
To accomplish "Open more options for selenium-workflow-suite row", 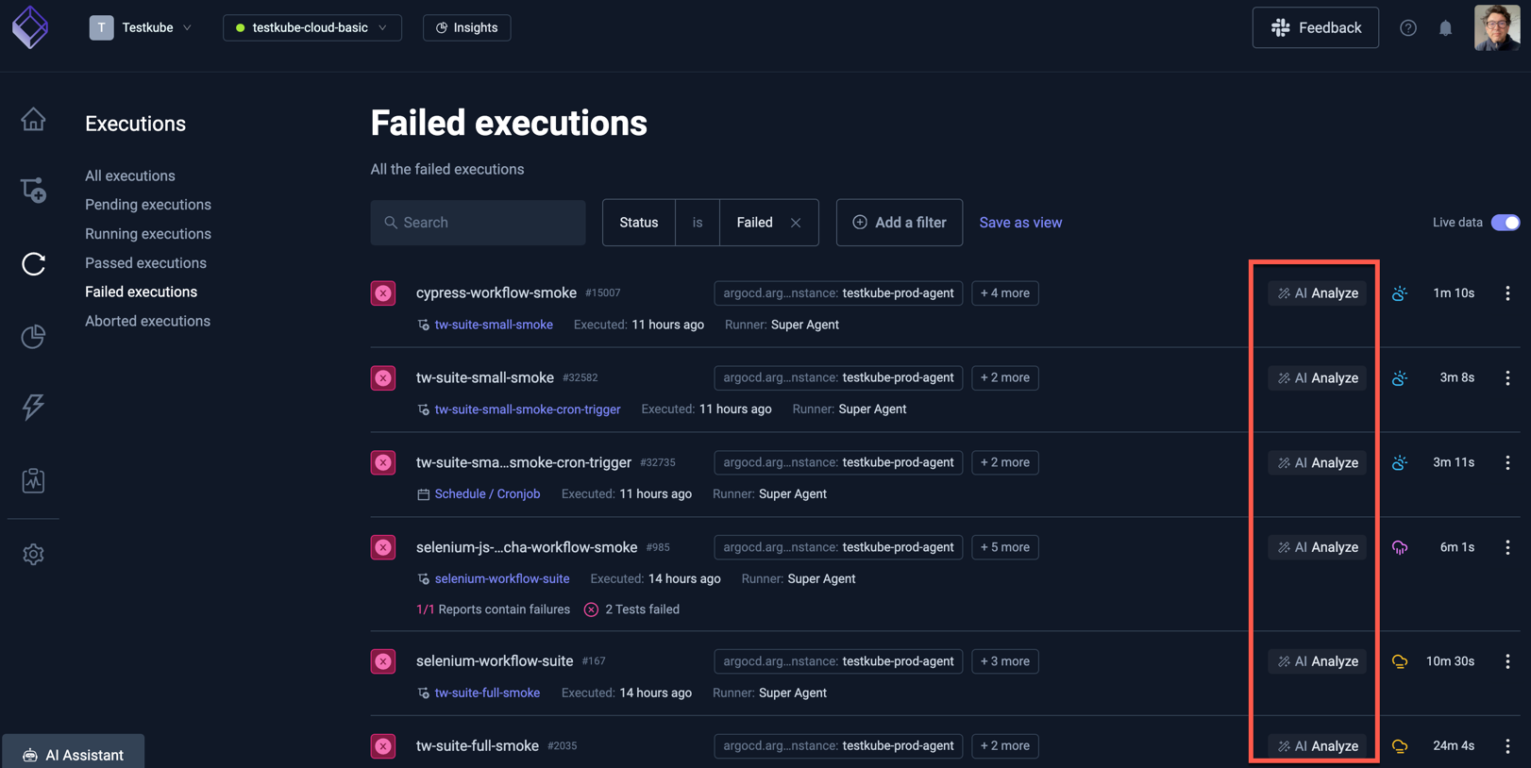I will (x=1507, y=661).
